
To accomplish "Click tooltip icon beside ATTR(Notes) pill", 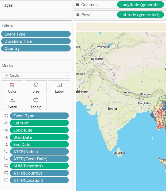I will [x=6, y=151].
